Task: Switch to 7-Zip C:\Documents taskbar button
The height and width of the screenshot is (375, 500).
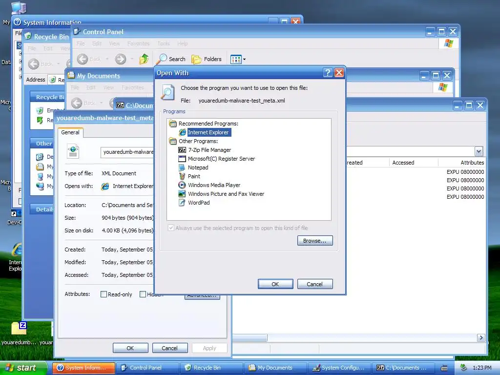Action: [x=404, y=368]
